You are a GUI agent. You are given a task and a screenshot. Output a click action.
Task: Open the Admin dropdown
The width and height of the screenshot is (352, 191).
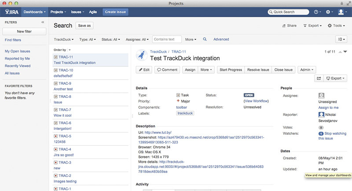click(x=307, y=70)
